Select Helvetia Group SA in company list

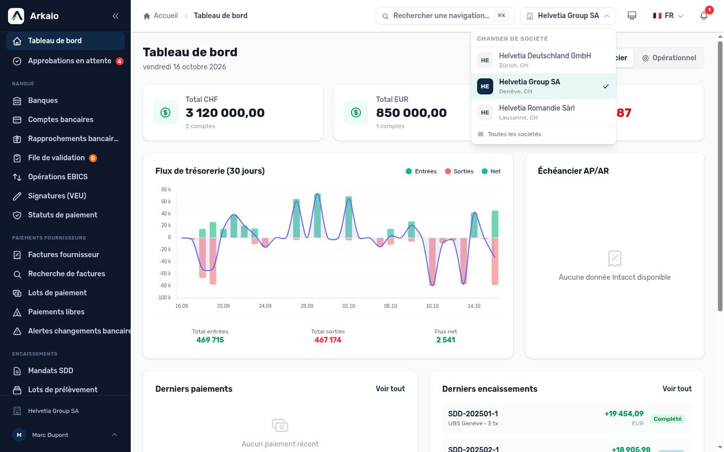[543, 86]
